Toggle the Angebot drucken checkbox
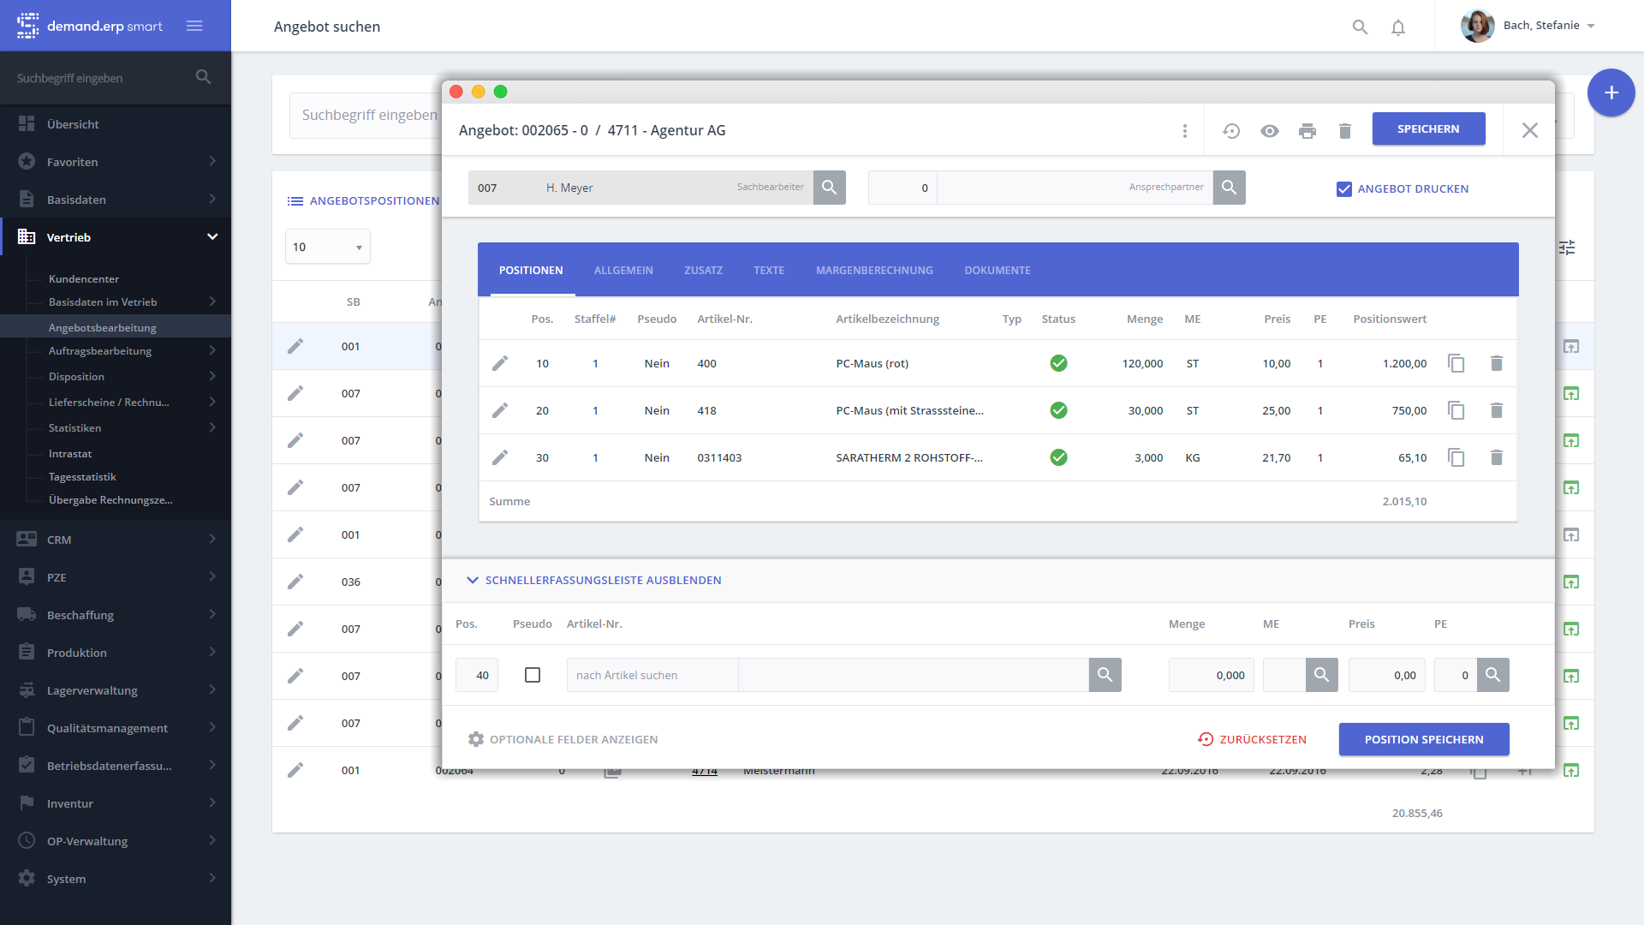Image resolution: width=1644 pixels, height=925 pixels. click(1344, 189)
